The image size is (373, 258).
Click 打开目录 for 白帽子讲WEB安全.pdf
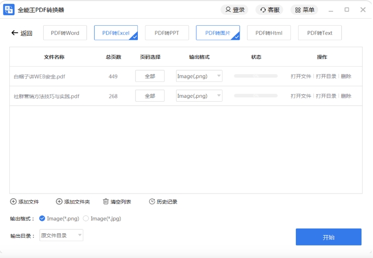(x=326, y=77)
